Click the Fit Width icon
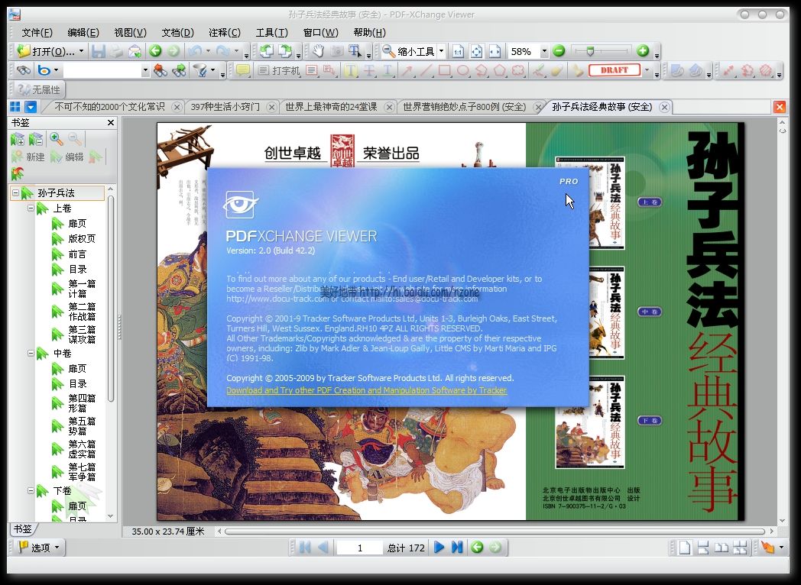Viewport: 801px width, 585px height. pyautogui.click(x=495, y=51)
